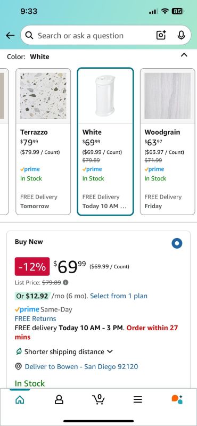Image resolution: width=197 pixels, height=426 pixels.
Task: Open the account profile icon
Action: click(x=59, y=399)
